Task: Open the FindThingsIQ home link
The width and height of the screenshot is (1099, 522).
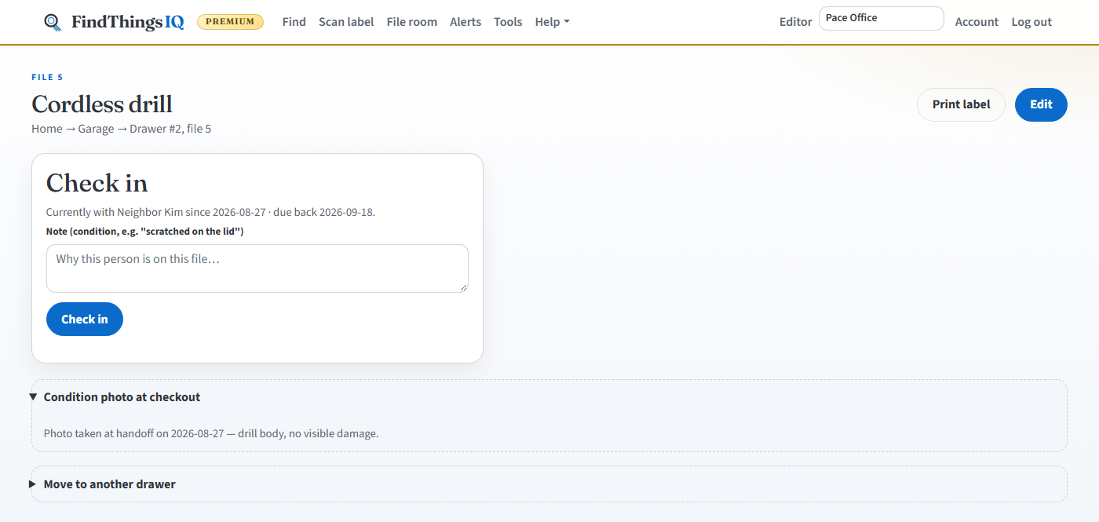Action: tap(114, 22)
